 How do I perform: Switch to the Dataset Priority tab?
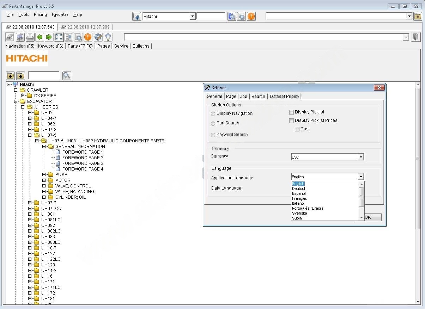tap(284, 97)
